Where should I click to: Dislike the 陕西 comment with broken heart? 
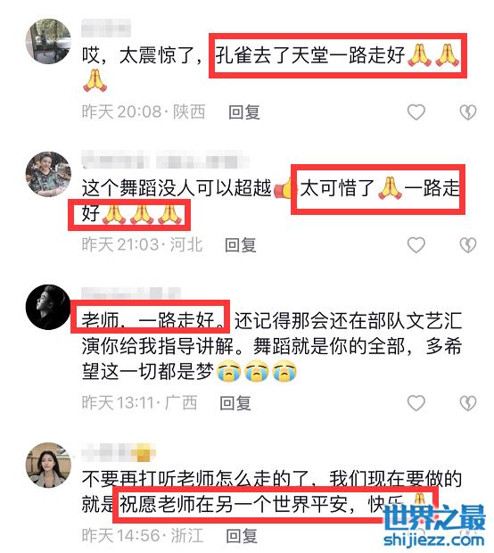click(x=468, y=112)
